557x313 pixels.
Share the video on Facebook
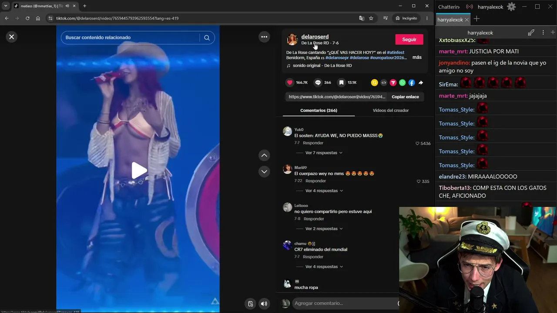(x=412, y=83)
